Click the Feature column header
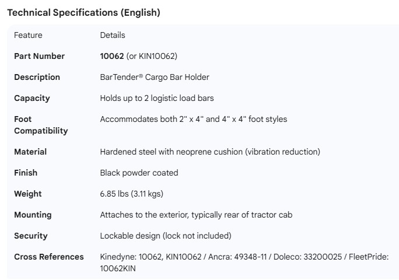 (28, 35)
